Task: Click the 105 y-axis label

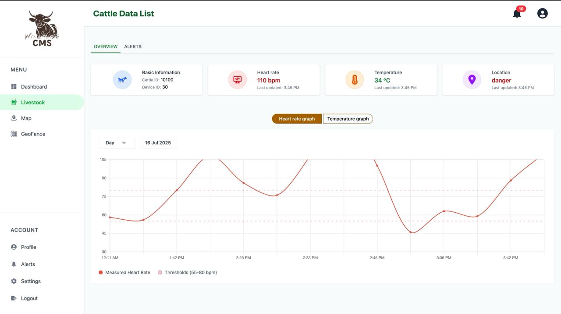Action: click(103, 160)
